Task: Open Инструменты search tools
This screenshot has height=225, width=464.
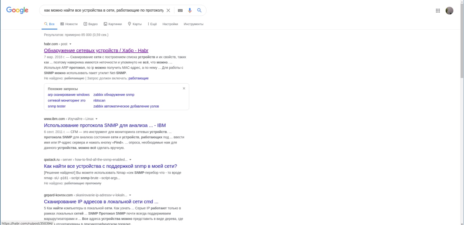Action: (194, 24)
